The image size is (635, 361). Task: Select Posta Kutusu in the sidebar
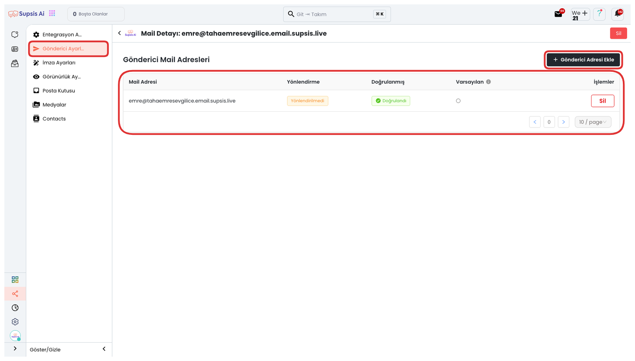pyautogui.click(x=59, y=91)
